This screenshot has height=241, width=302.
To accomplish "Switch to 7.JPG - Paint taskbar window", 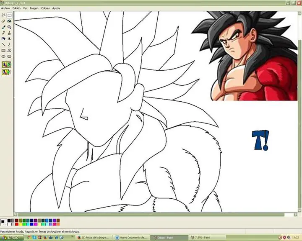I will [207, 238].
